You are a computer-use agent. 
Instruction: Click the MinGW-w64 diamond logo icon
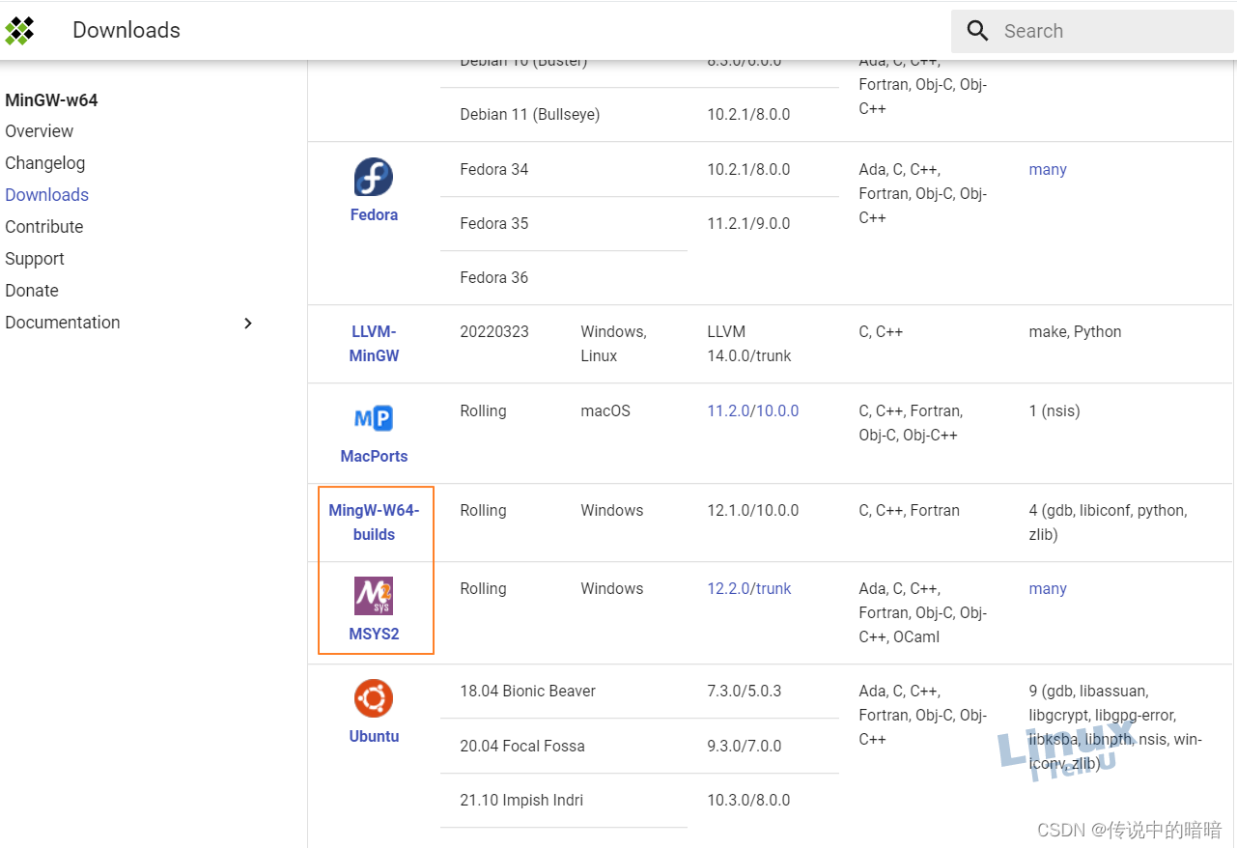click(x=19, y=31)
